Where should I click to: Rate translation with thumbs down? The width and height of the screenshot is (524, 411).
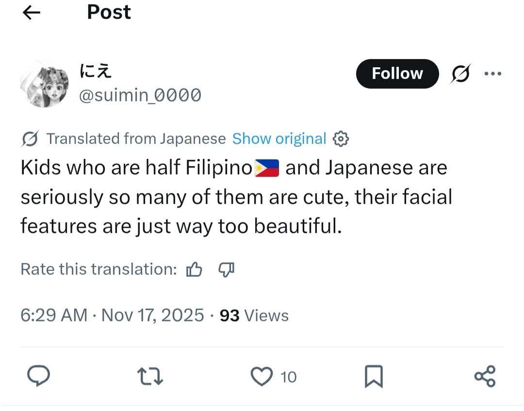point(227,269)
